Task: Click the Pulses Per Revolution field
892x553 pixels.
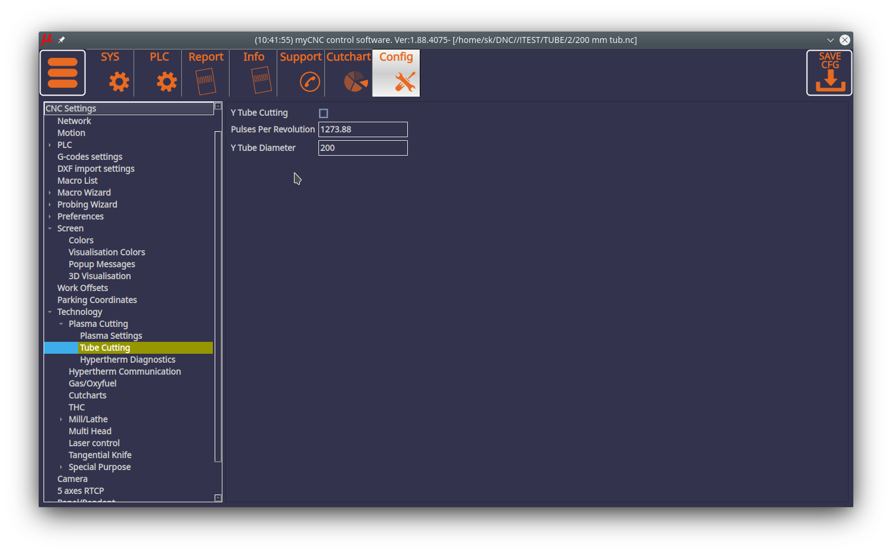Action: (363, 129)
